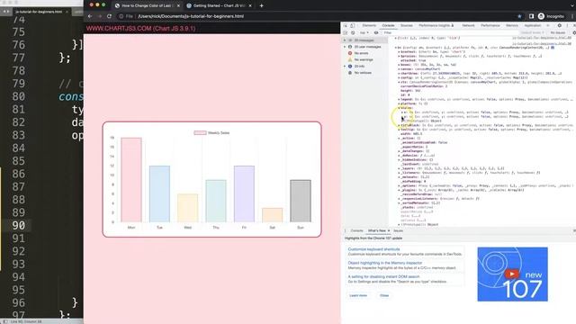This screenshot has width=576, height=324.
Task: Open the 'top' JavaScript context dropdown
Action: coord(364,32)
